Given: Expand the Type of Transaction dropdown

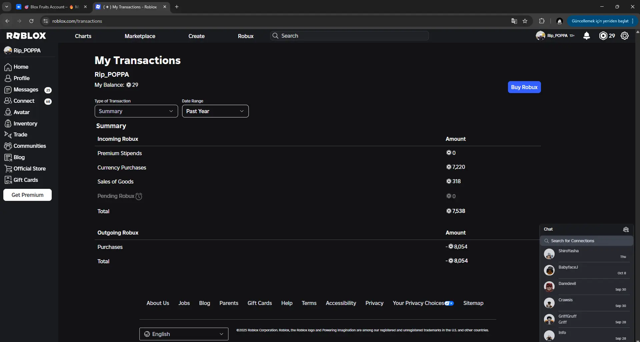Looking at the screenshot, I should click(136, 111).
